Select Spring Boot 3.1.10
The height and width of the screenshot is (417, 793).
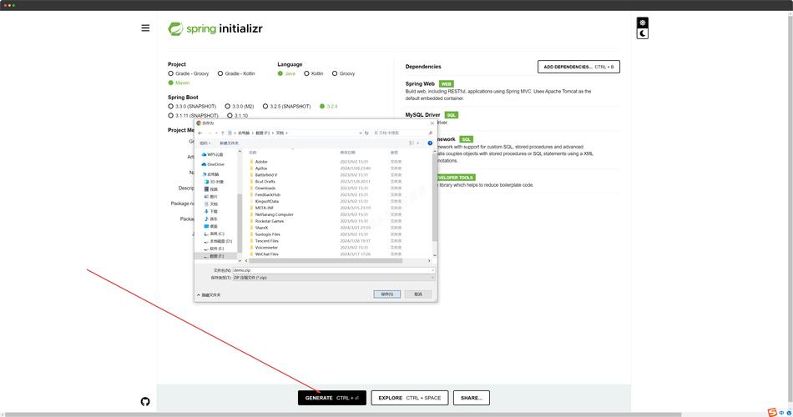(x=238, y=116)
